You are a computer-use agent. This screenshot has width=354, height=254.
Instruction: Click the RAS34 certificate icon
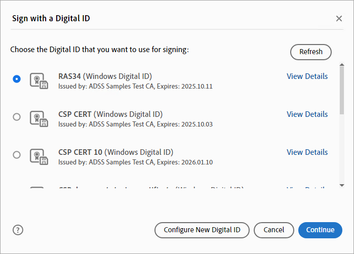click(x=39, y=80)
